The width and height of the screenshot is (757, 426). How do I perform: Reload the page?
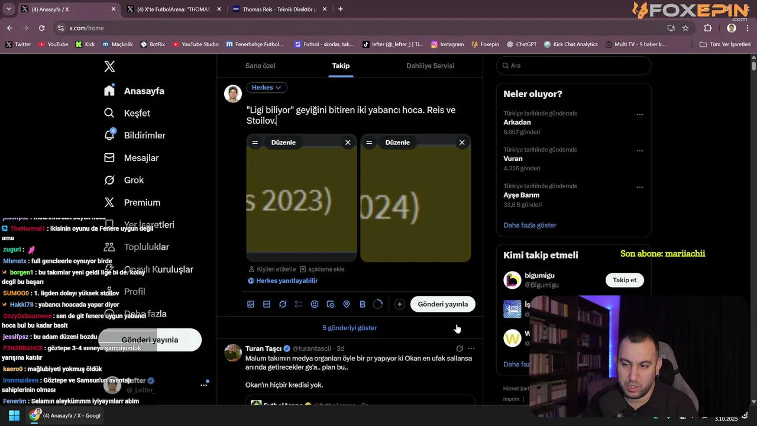coord(41,28)
